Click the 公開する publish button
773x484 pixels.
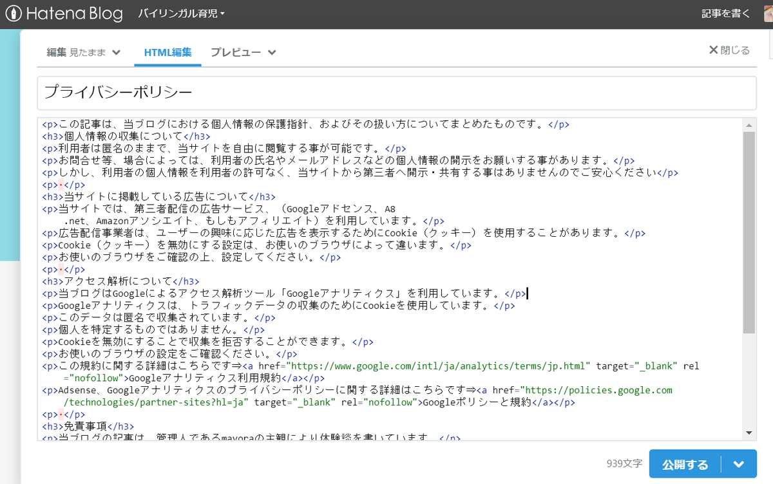point(685,463)
